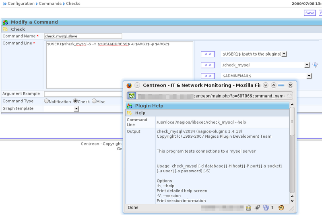Select the Check command type radio
322x215 pixels.
(x=75, y=101)
